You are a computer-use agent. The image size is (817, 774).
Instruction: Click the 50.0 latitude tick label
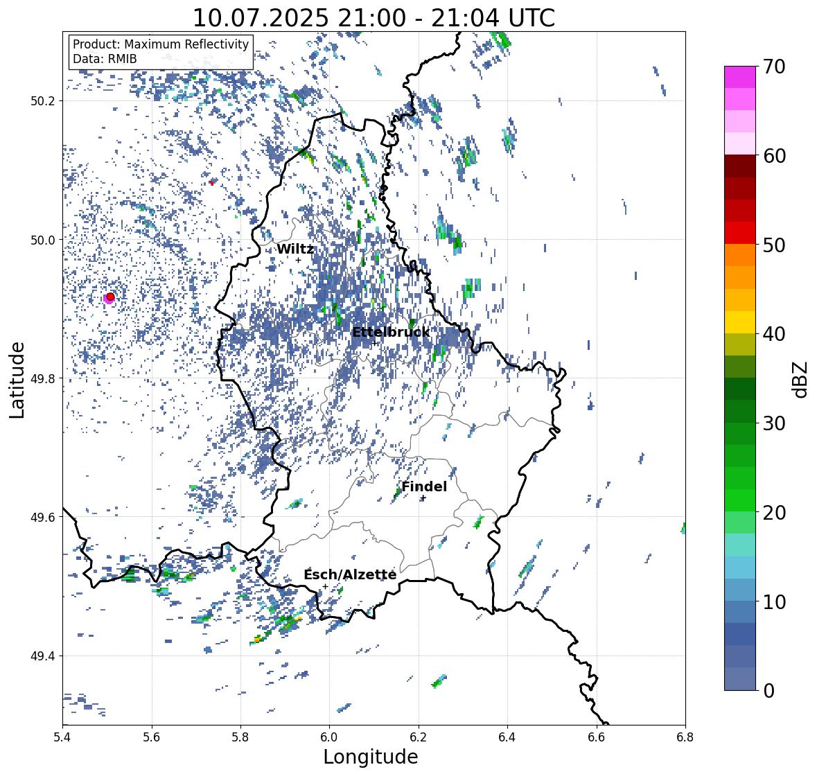click(43, 240)
